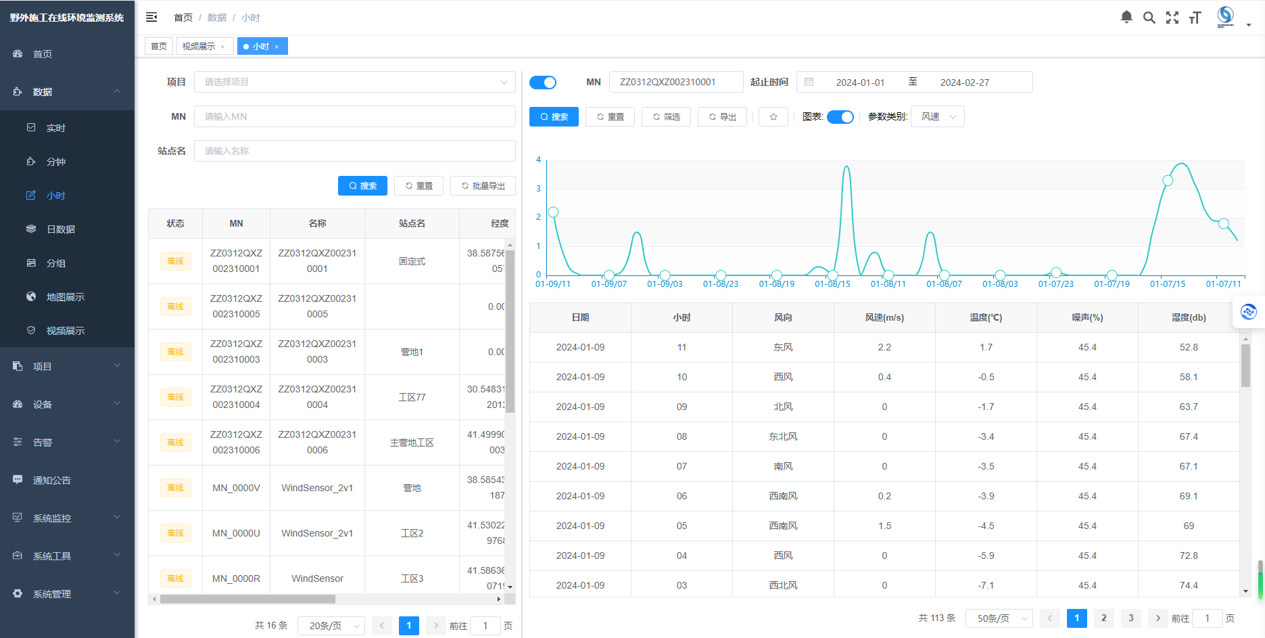Open 实时 data page in sidebar
The width and height of the screenshot is (1265, 638).
pos(67,128)
